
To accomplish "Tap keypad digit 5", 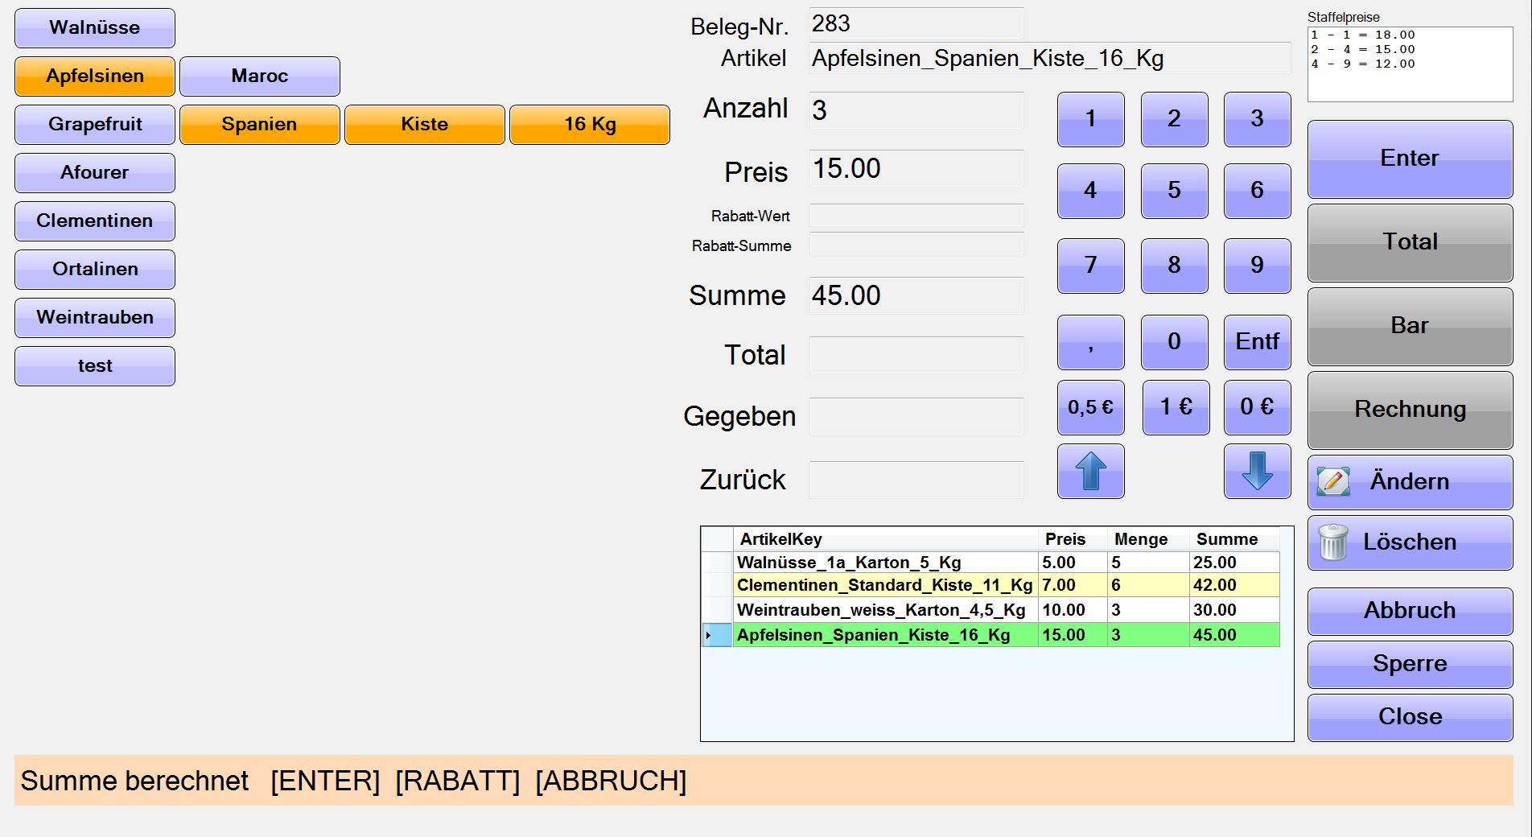I will click(1174, 191).
